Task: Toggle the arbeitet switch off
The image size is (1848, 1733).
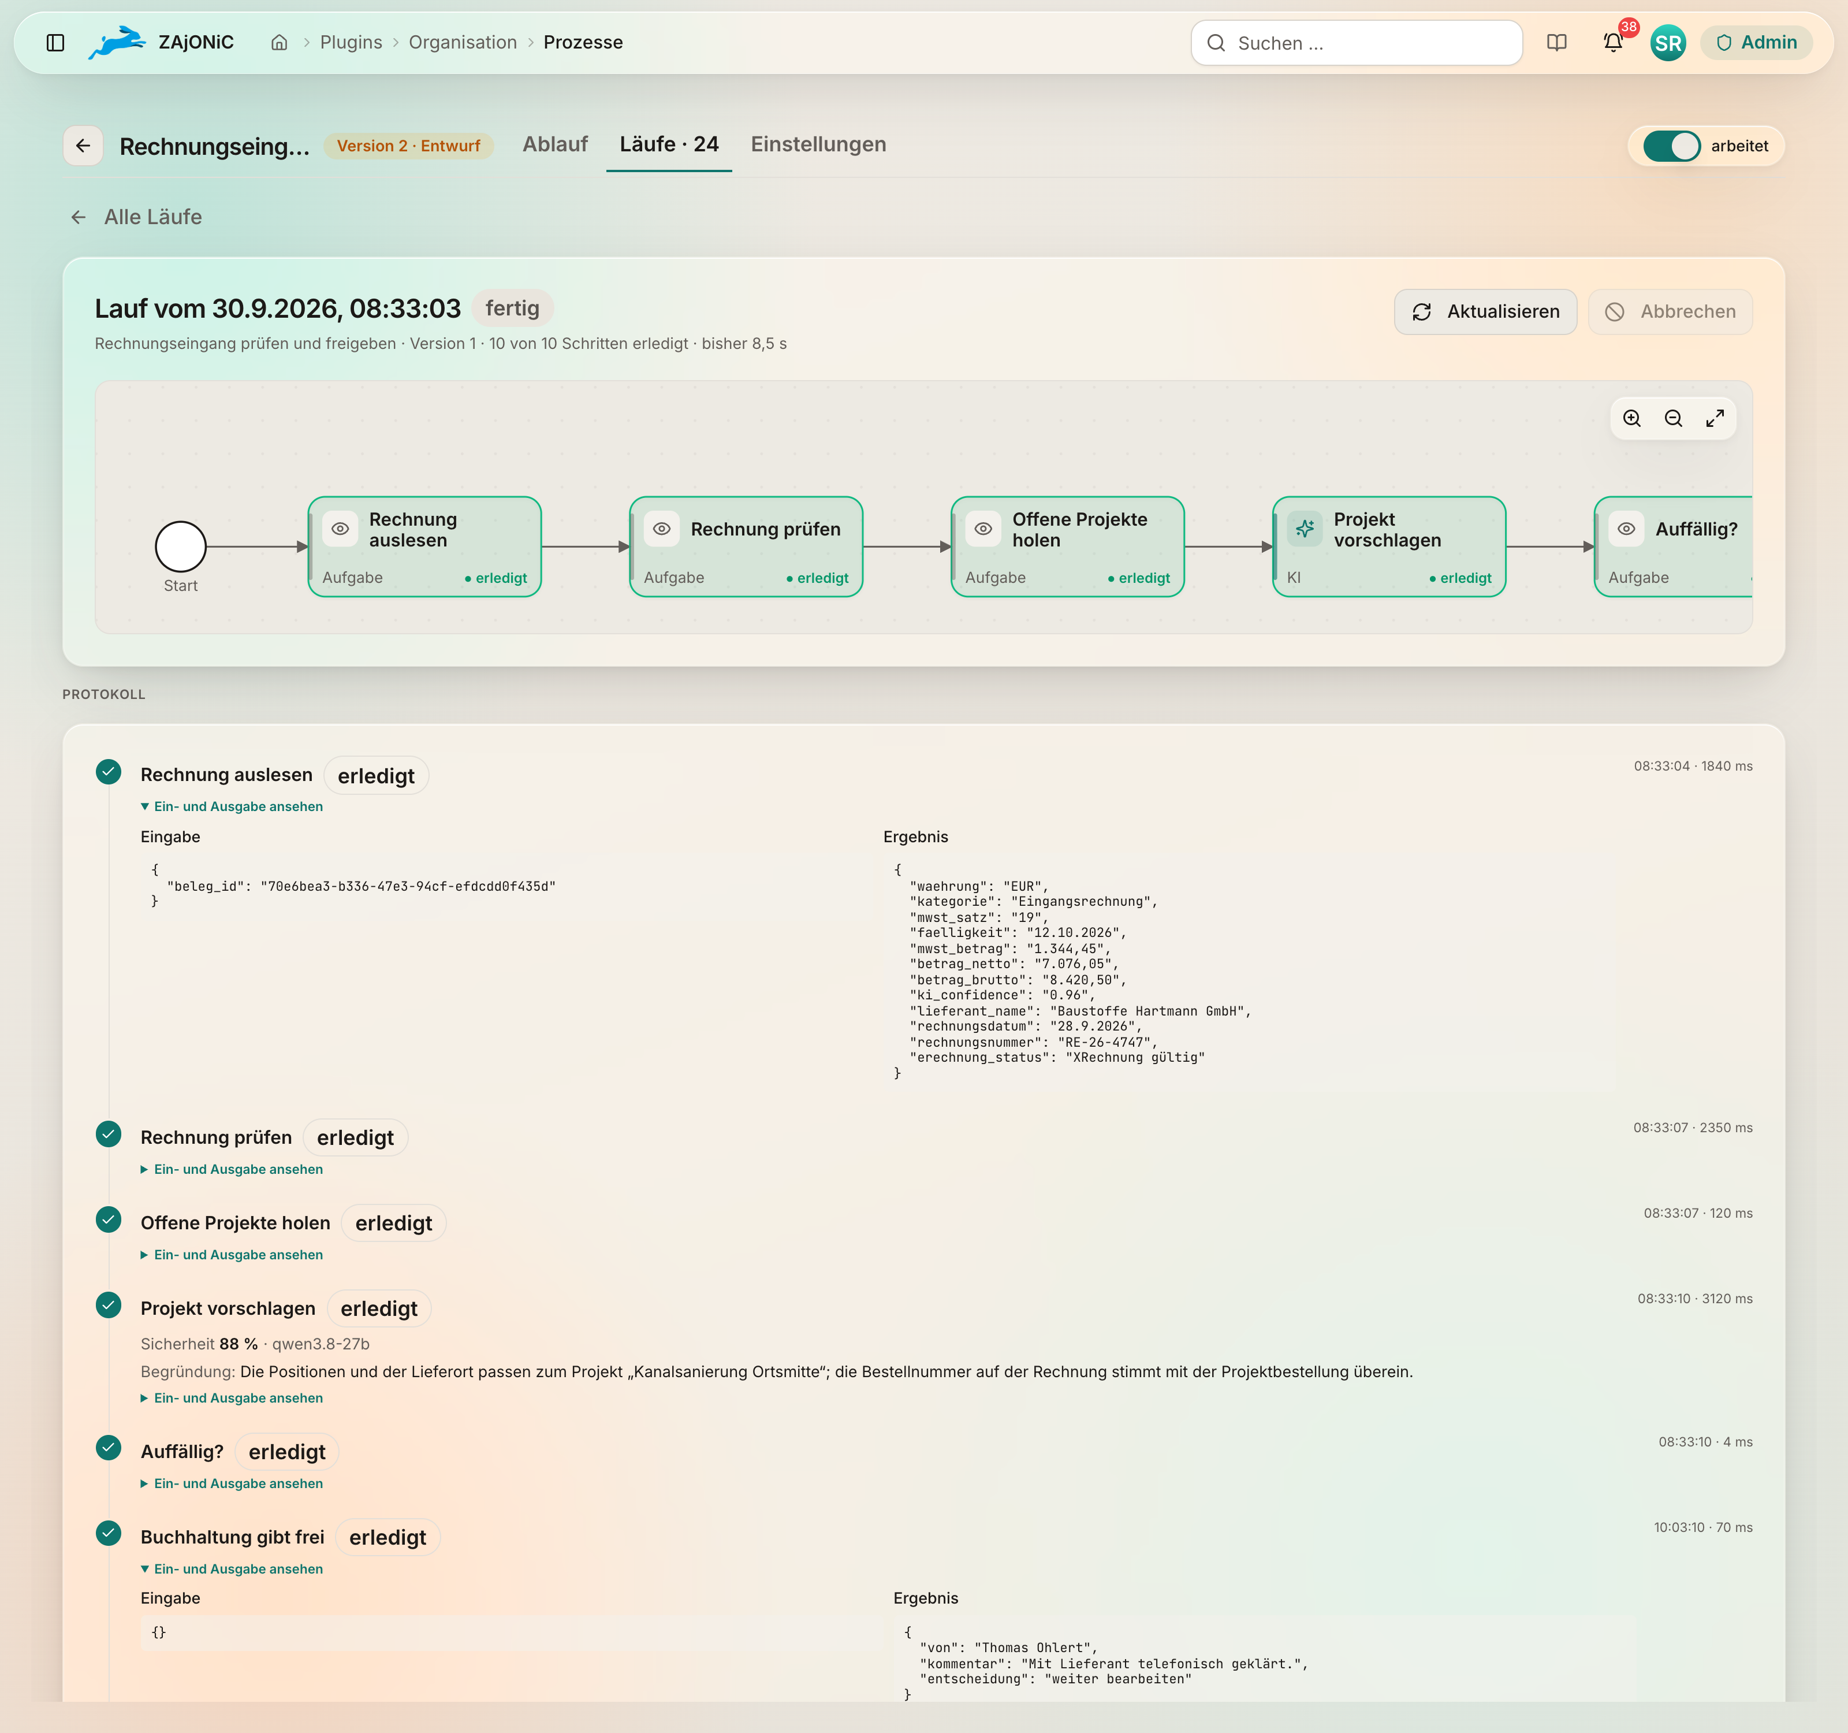Action: point(1671,146)
